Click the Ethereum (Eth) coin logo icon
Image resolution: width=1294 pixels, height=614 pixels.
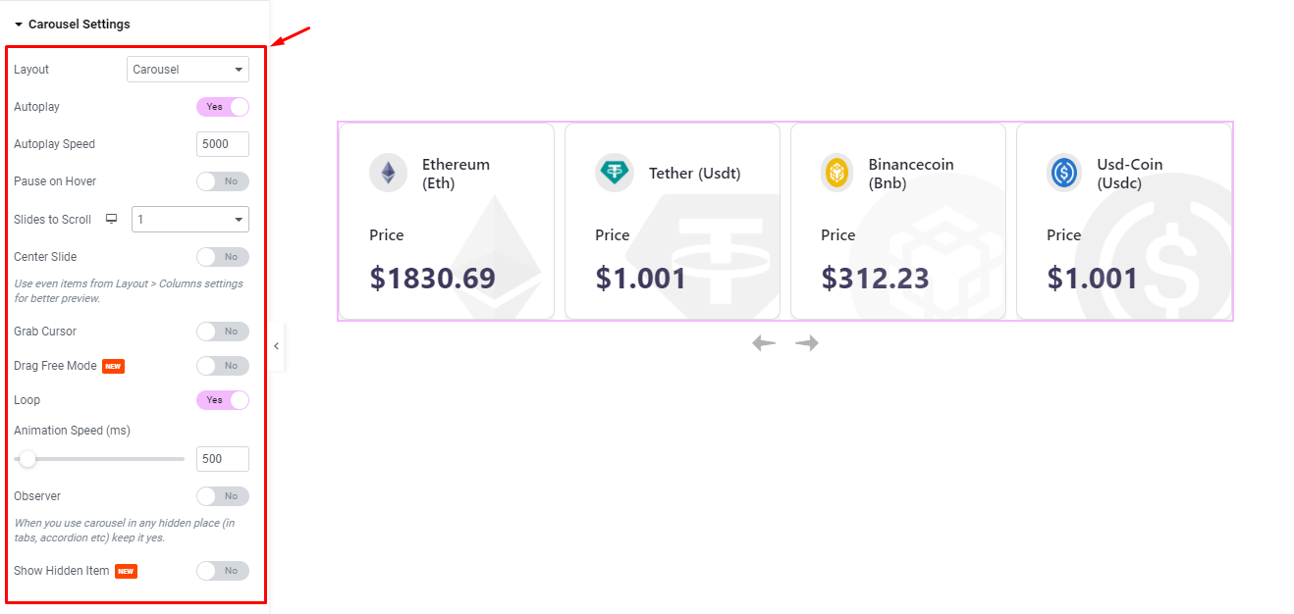[388, 173]
